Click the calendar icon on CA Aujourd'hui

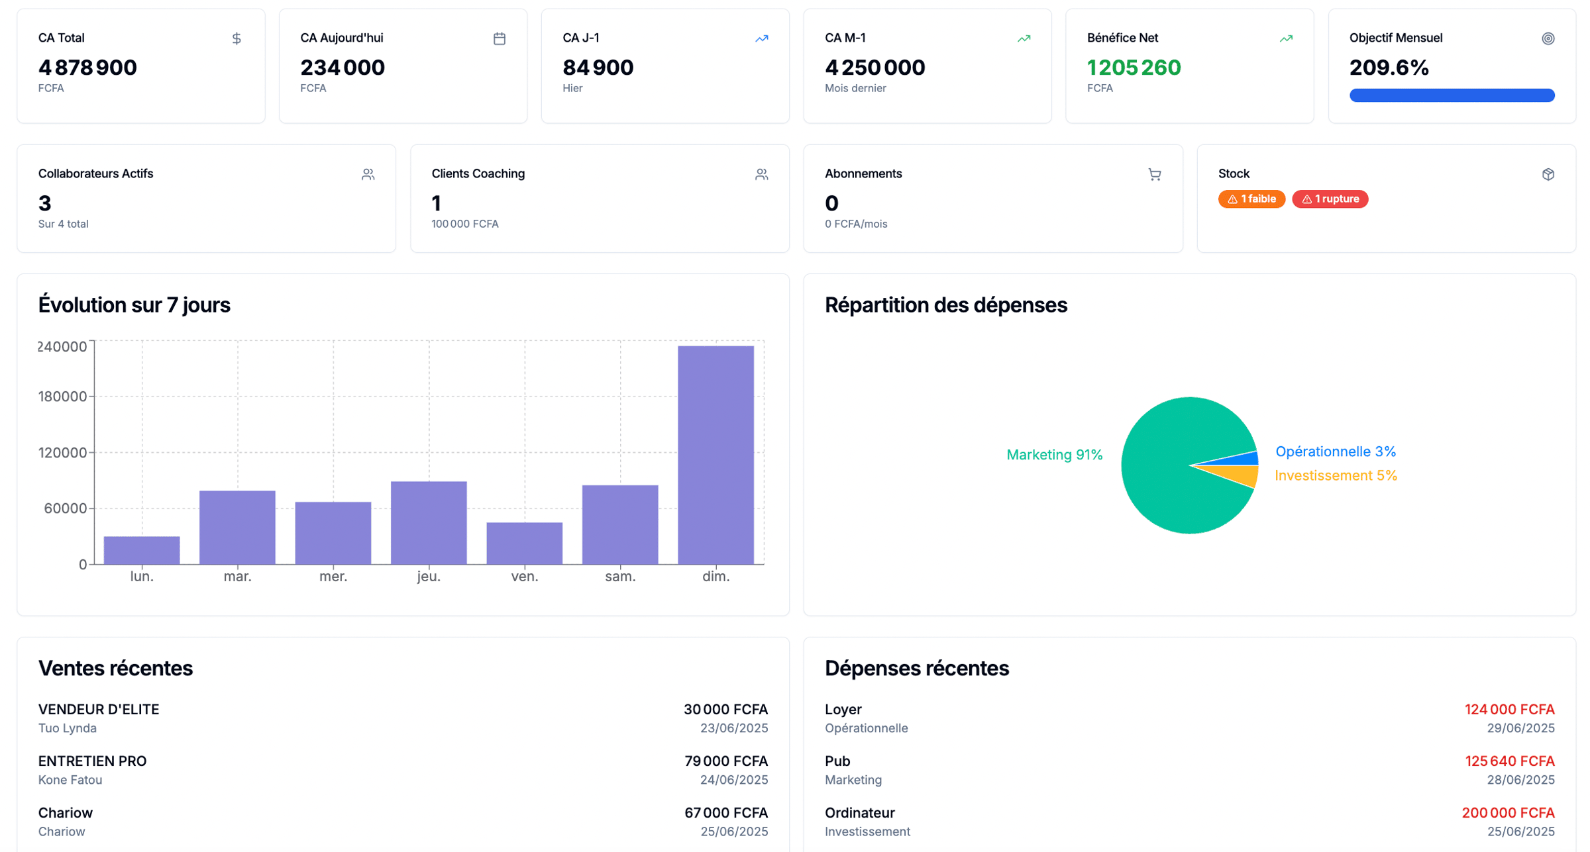[499, 38]
